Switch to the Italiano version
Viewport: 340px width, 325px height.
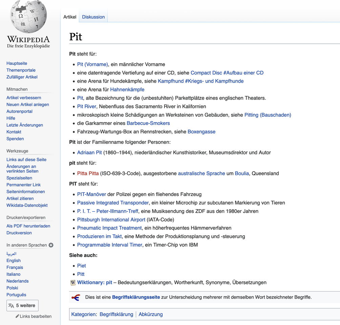tap(14, 274)
